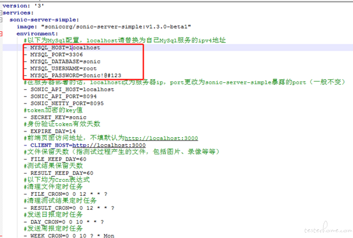Collapse the services fold marker
The height and width of the screenshot is (238, 353).
[x=1, y=13]
